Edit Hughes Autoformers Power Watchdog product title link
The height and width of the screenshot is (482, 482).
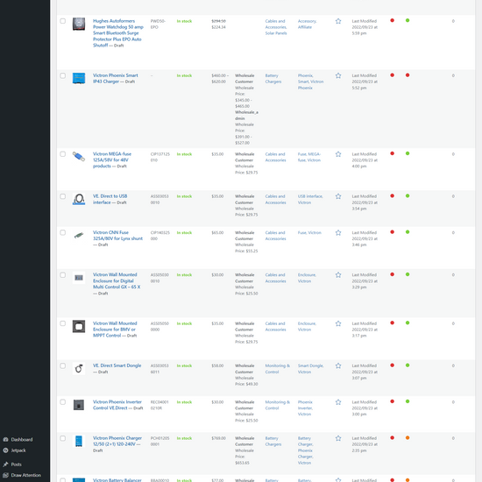[118, 33]
